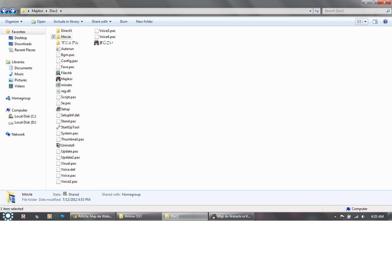
Task: Click the Help question mark icon
Action: coord(385,21)
